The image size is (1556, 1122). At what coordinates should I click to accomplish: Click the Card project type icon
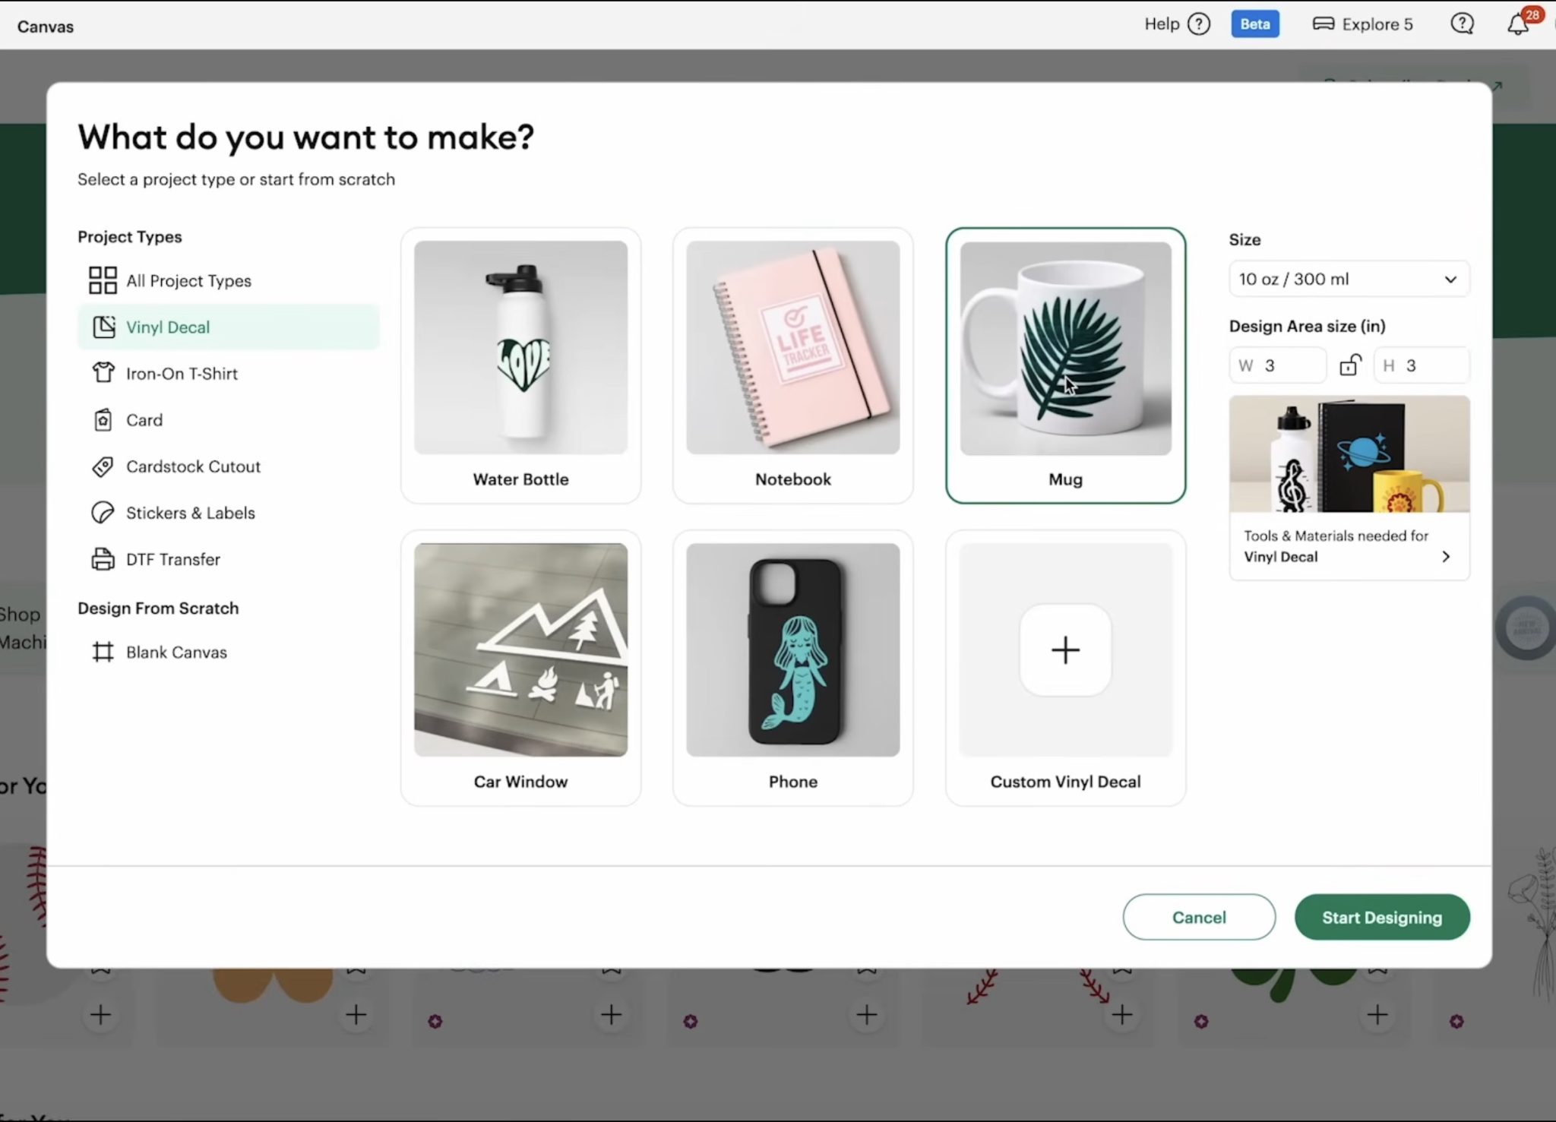point(103,420)
